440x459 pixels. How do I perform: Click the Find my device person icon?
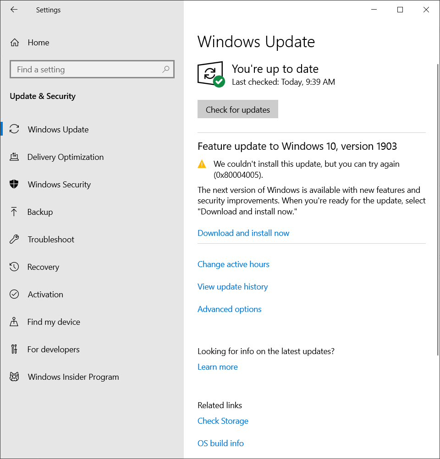(x=14, y=322)
